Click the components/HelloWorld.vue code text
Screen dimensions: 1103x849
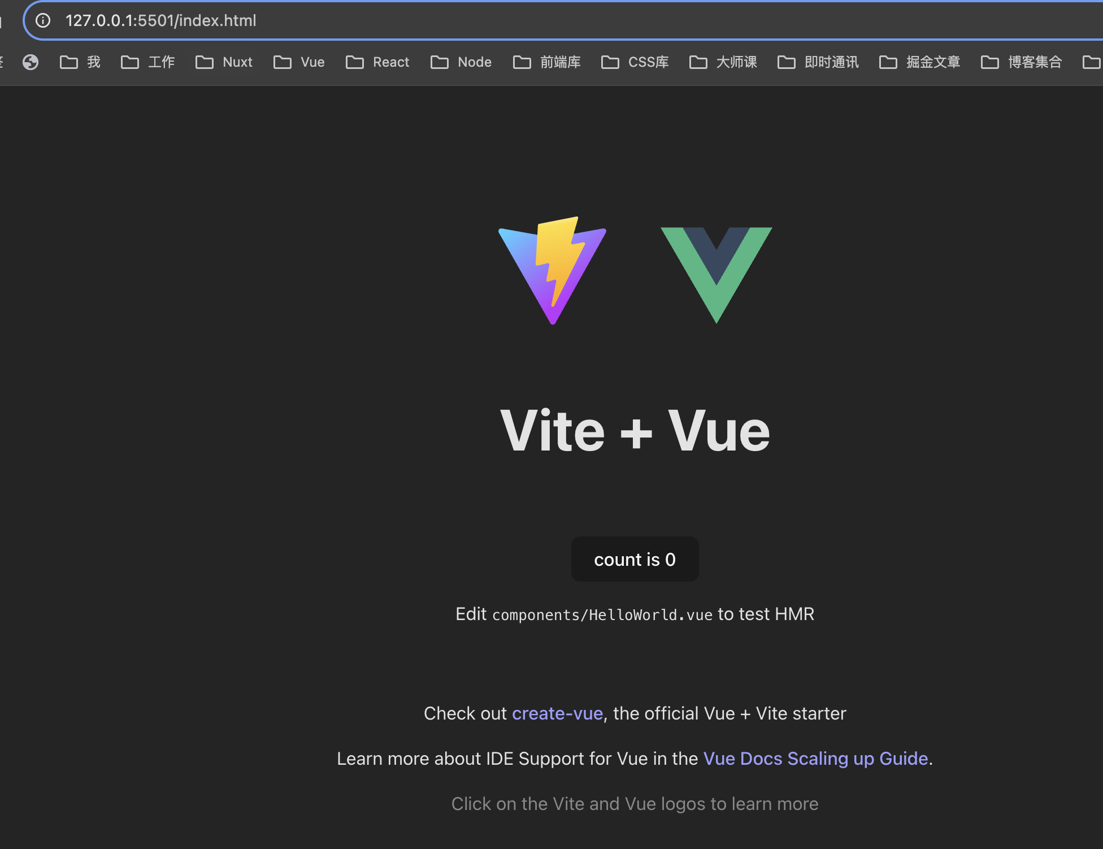pyautogui.click(x=602, y=615)
